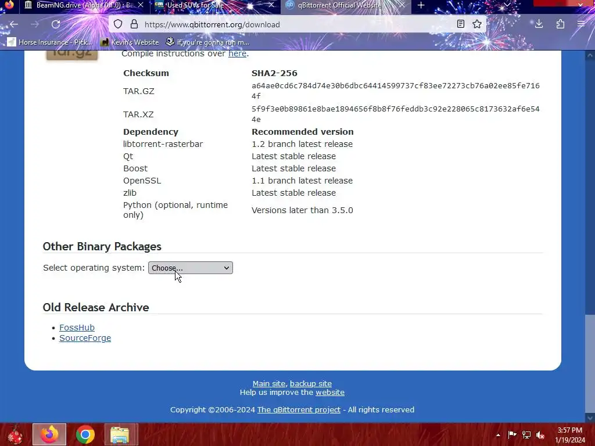
Task: Click the TAR.XZ SHA2-256 checksum text
Action: click(x=395, y=114)
